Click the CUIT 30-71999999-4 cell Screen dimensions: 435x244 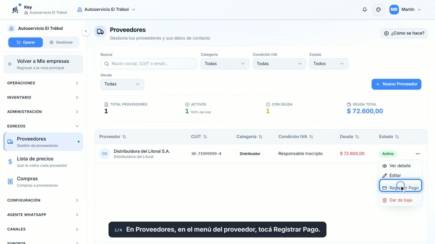[206, 154]
